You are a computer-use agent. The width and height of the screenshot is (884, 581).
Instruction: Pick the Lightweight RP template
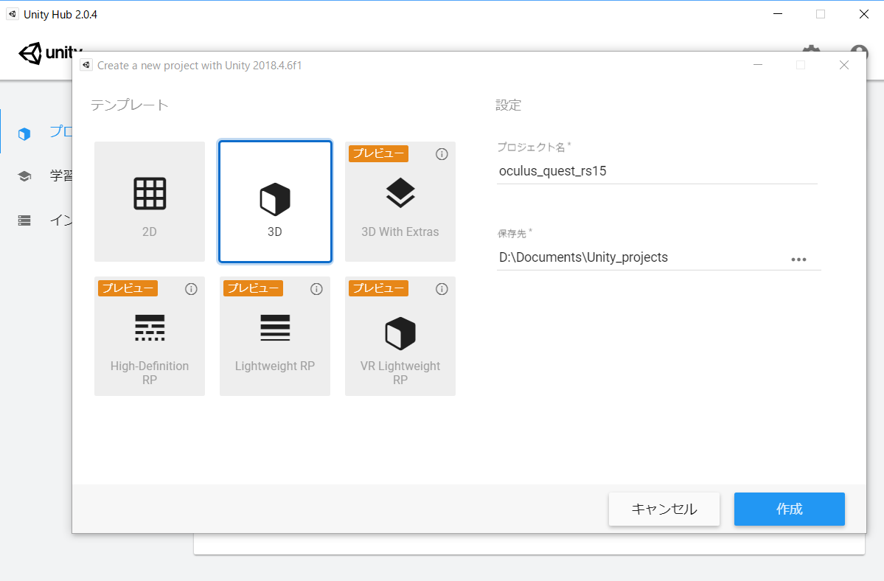click(275, 336)
